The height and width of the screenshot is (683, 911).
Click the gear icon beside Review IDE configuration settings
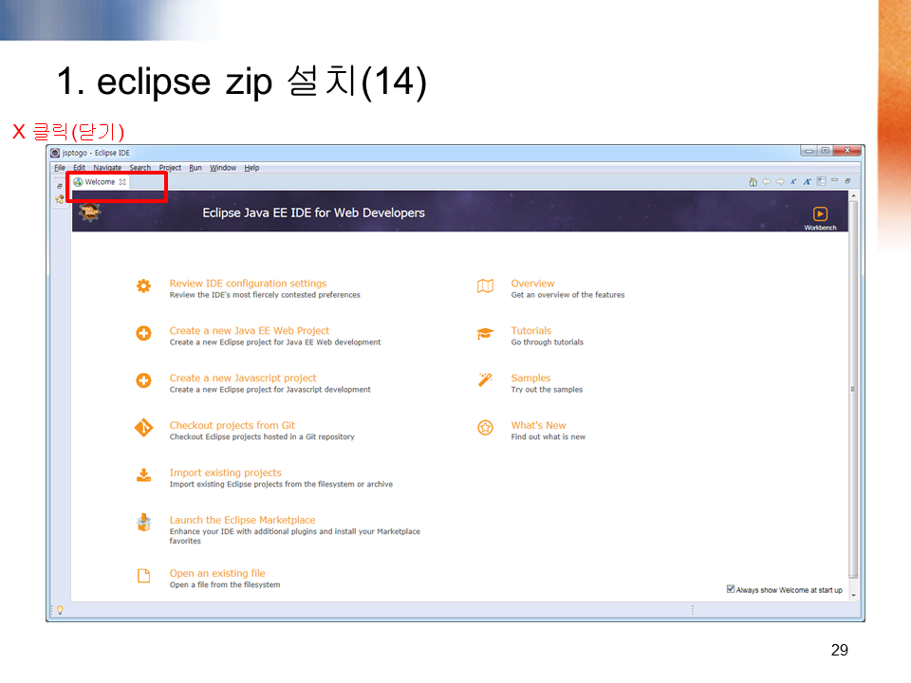point(143,286)
